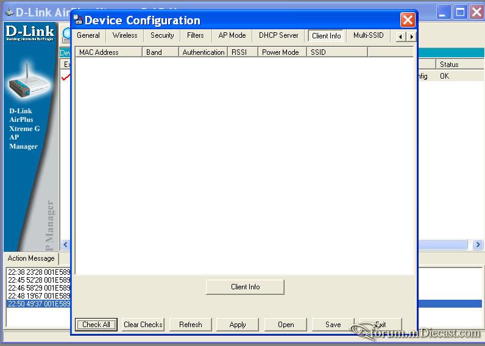Sort by Authentication column header

click(203, 52)
